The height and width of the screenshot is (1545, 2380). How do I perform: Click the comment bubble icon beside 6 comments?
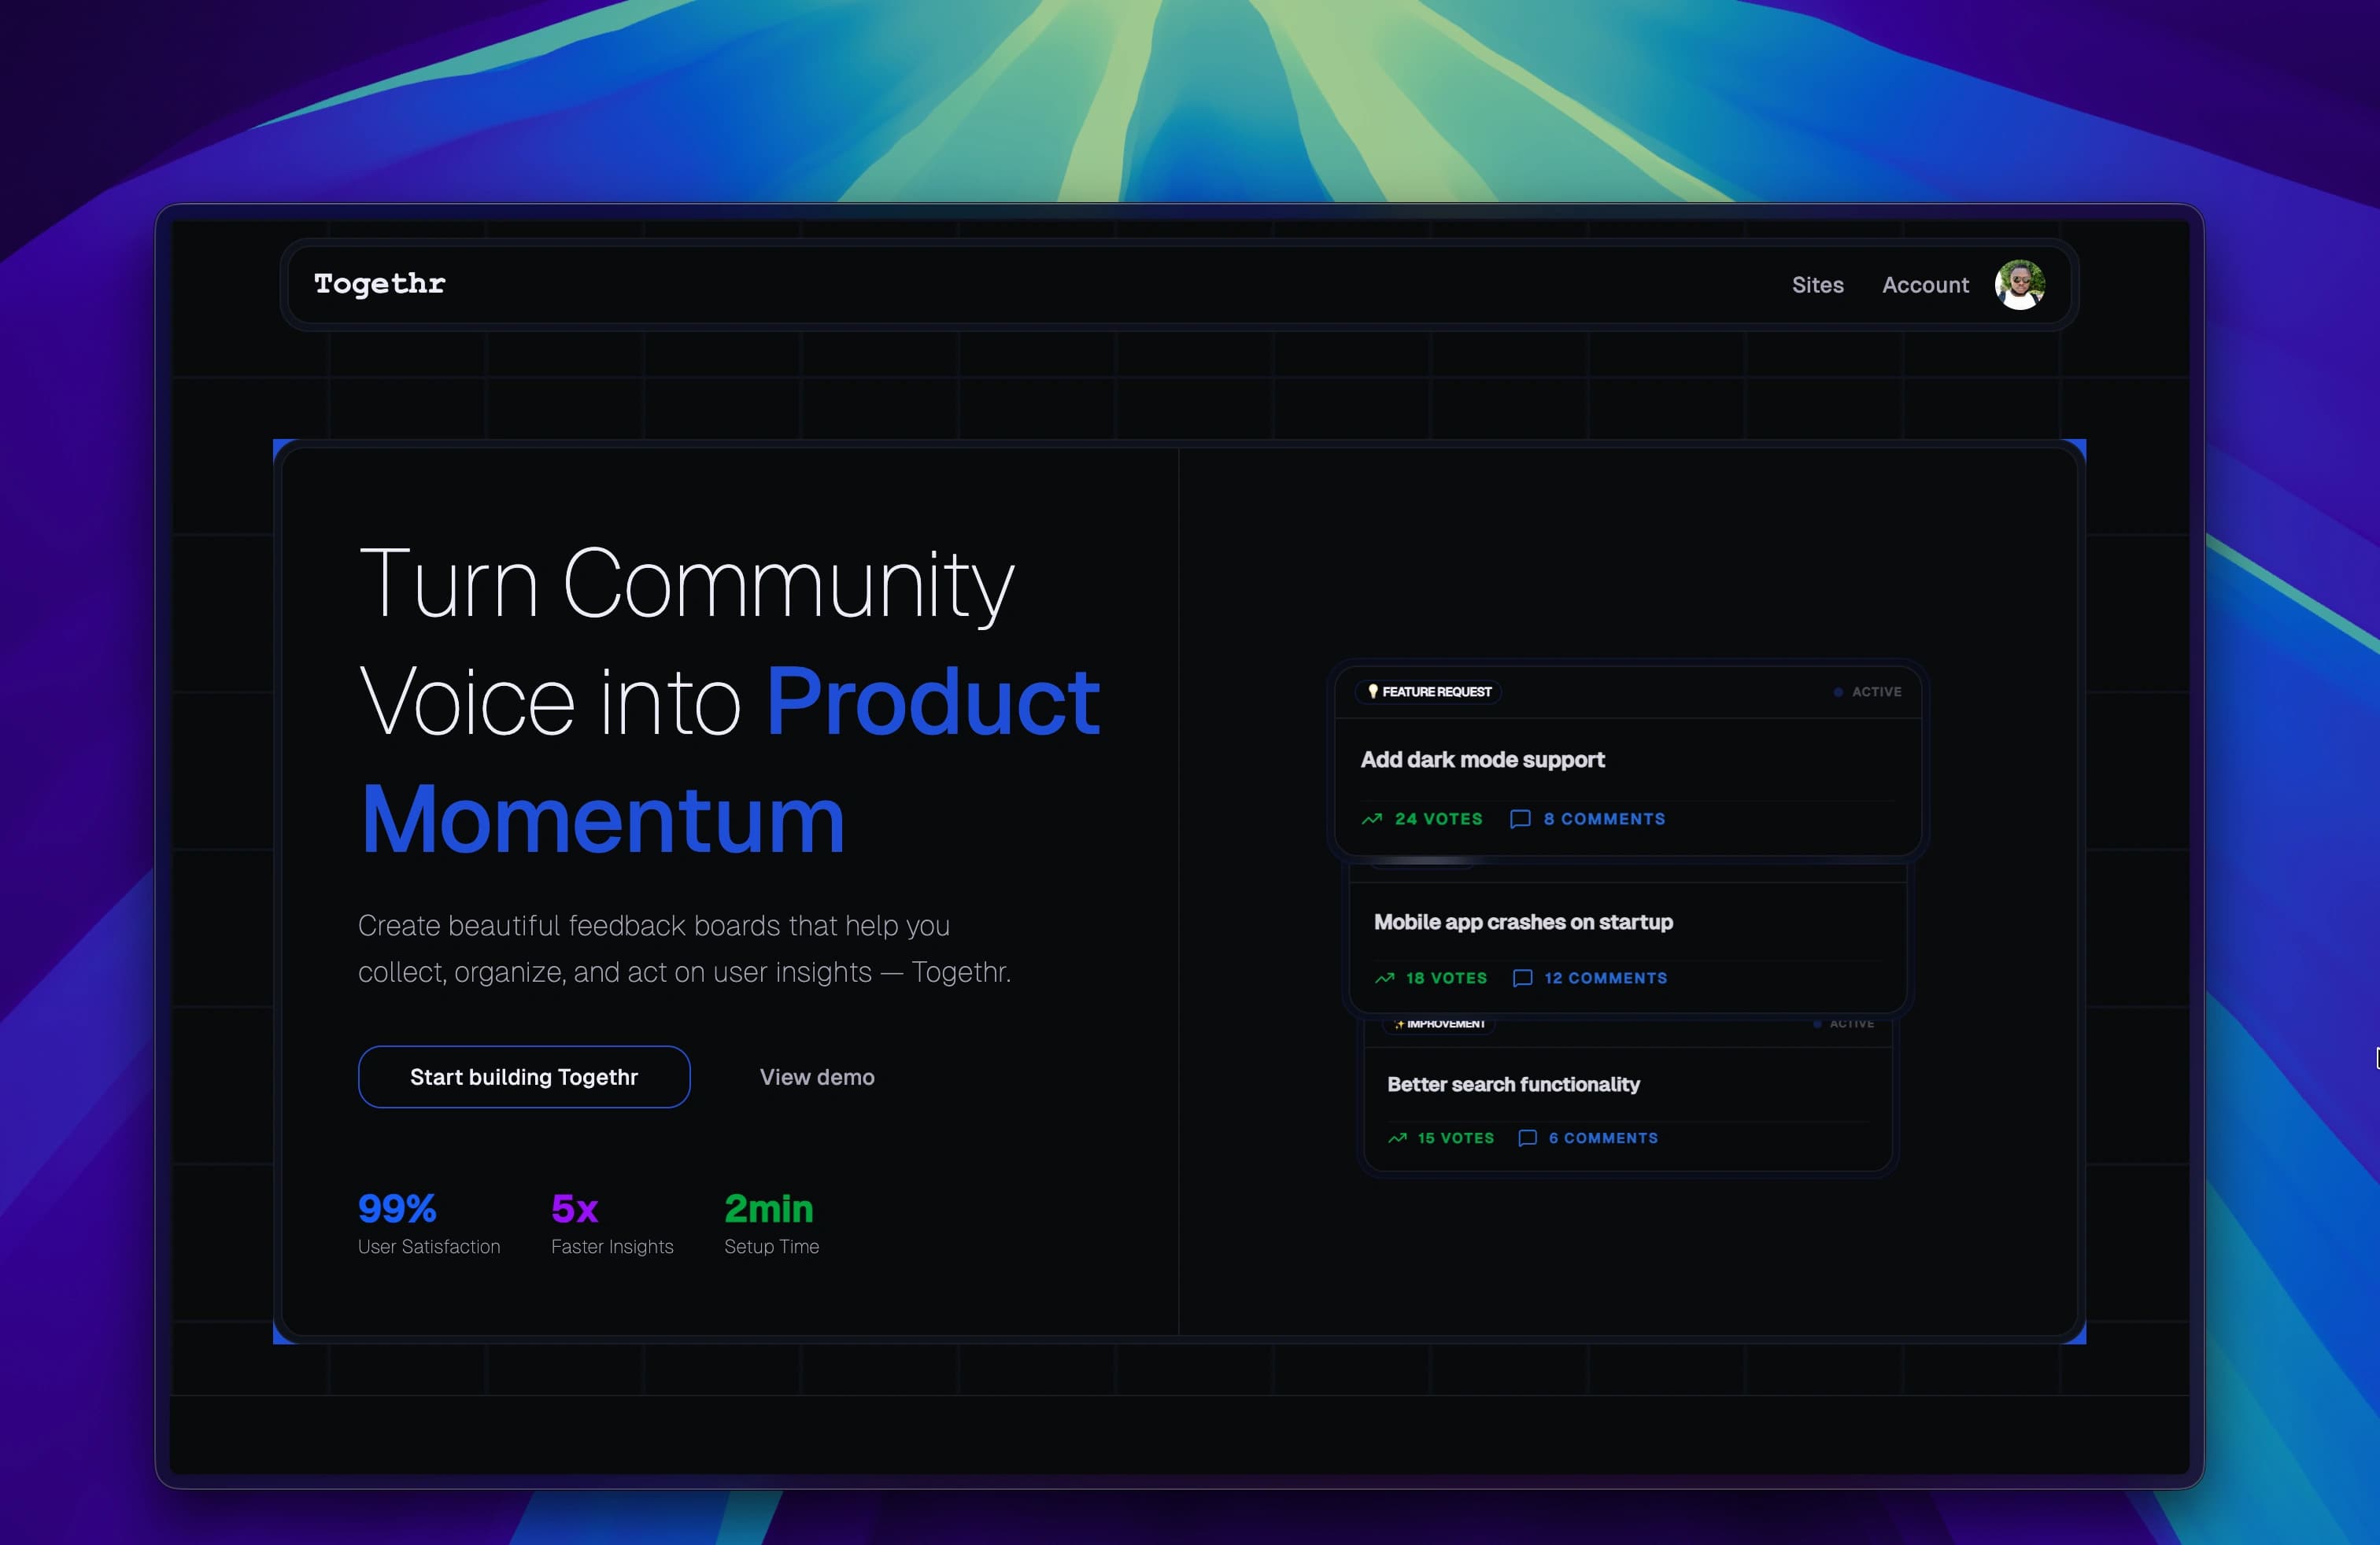point(1527,1138)
